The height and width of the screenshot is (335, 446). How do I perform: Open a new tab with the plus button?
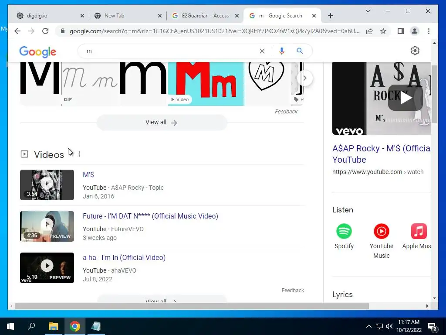[330, 16]
